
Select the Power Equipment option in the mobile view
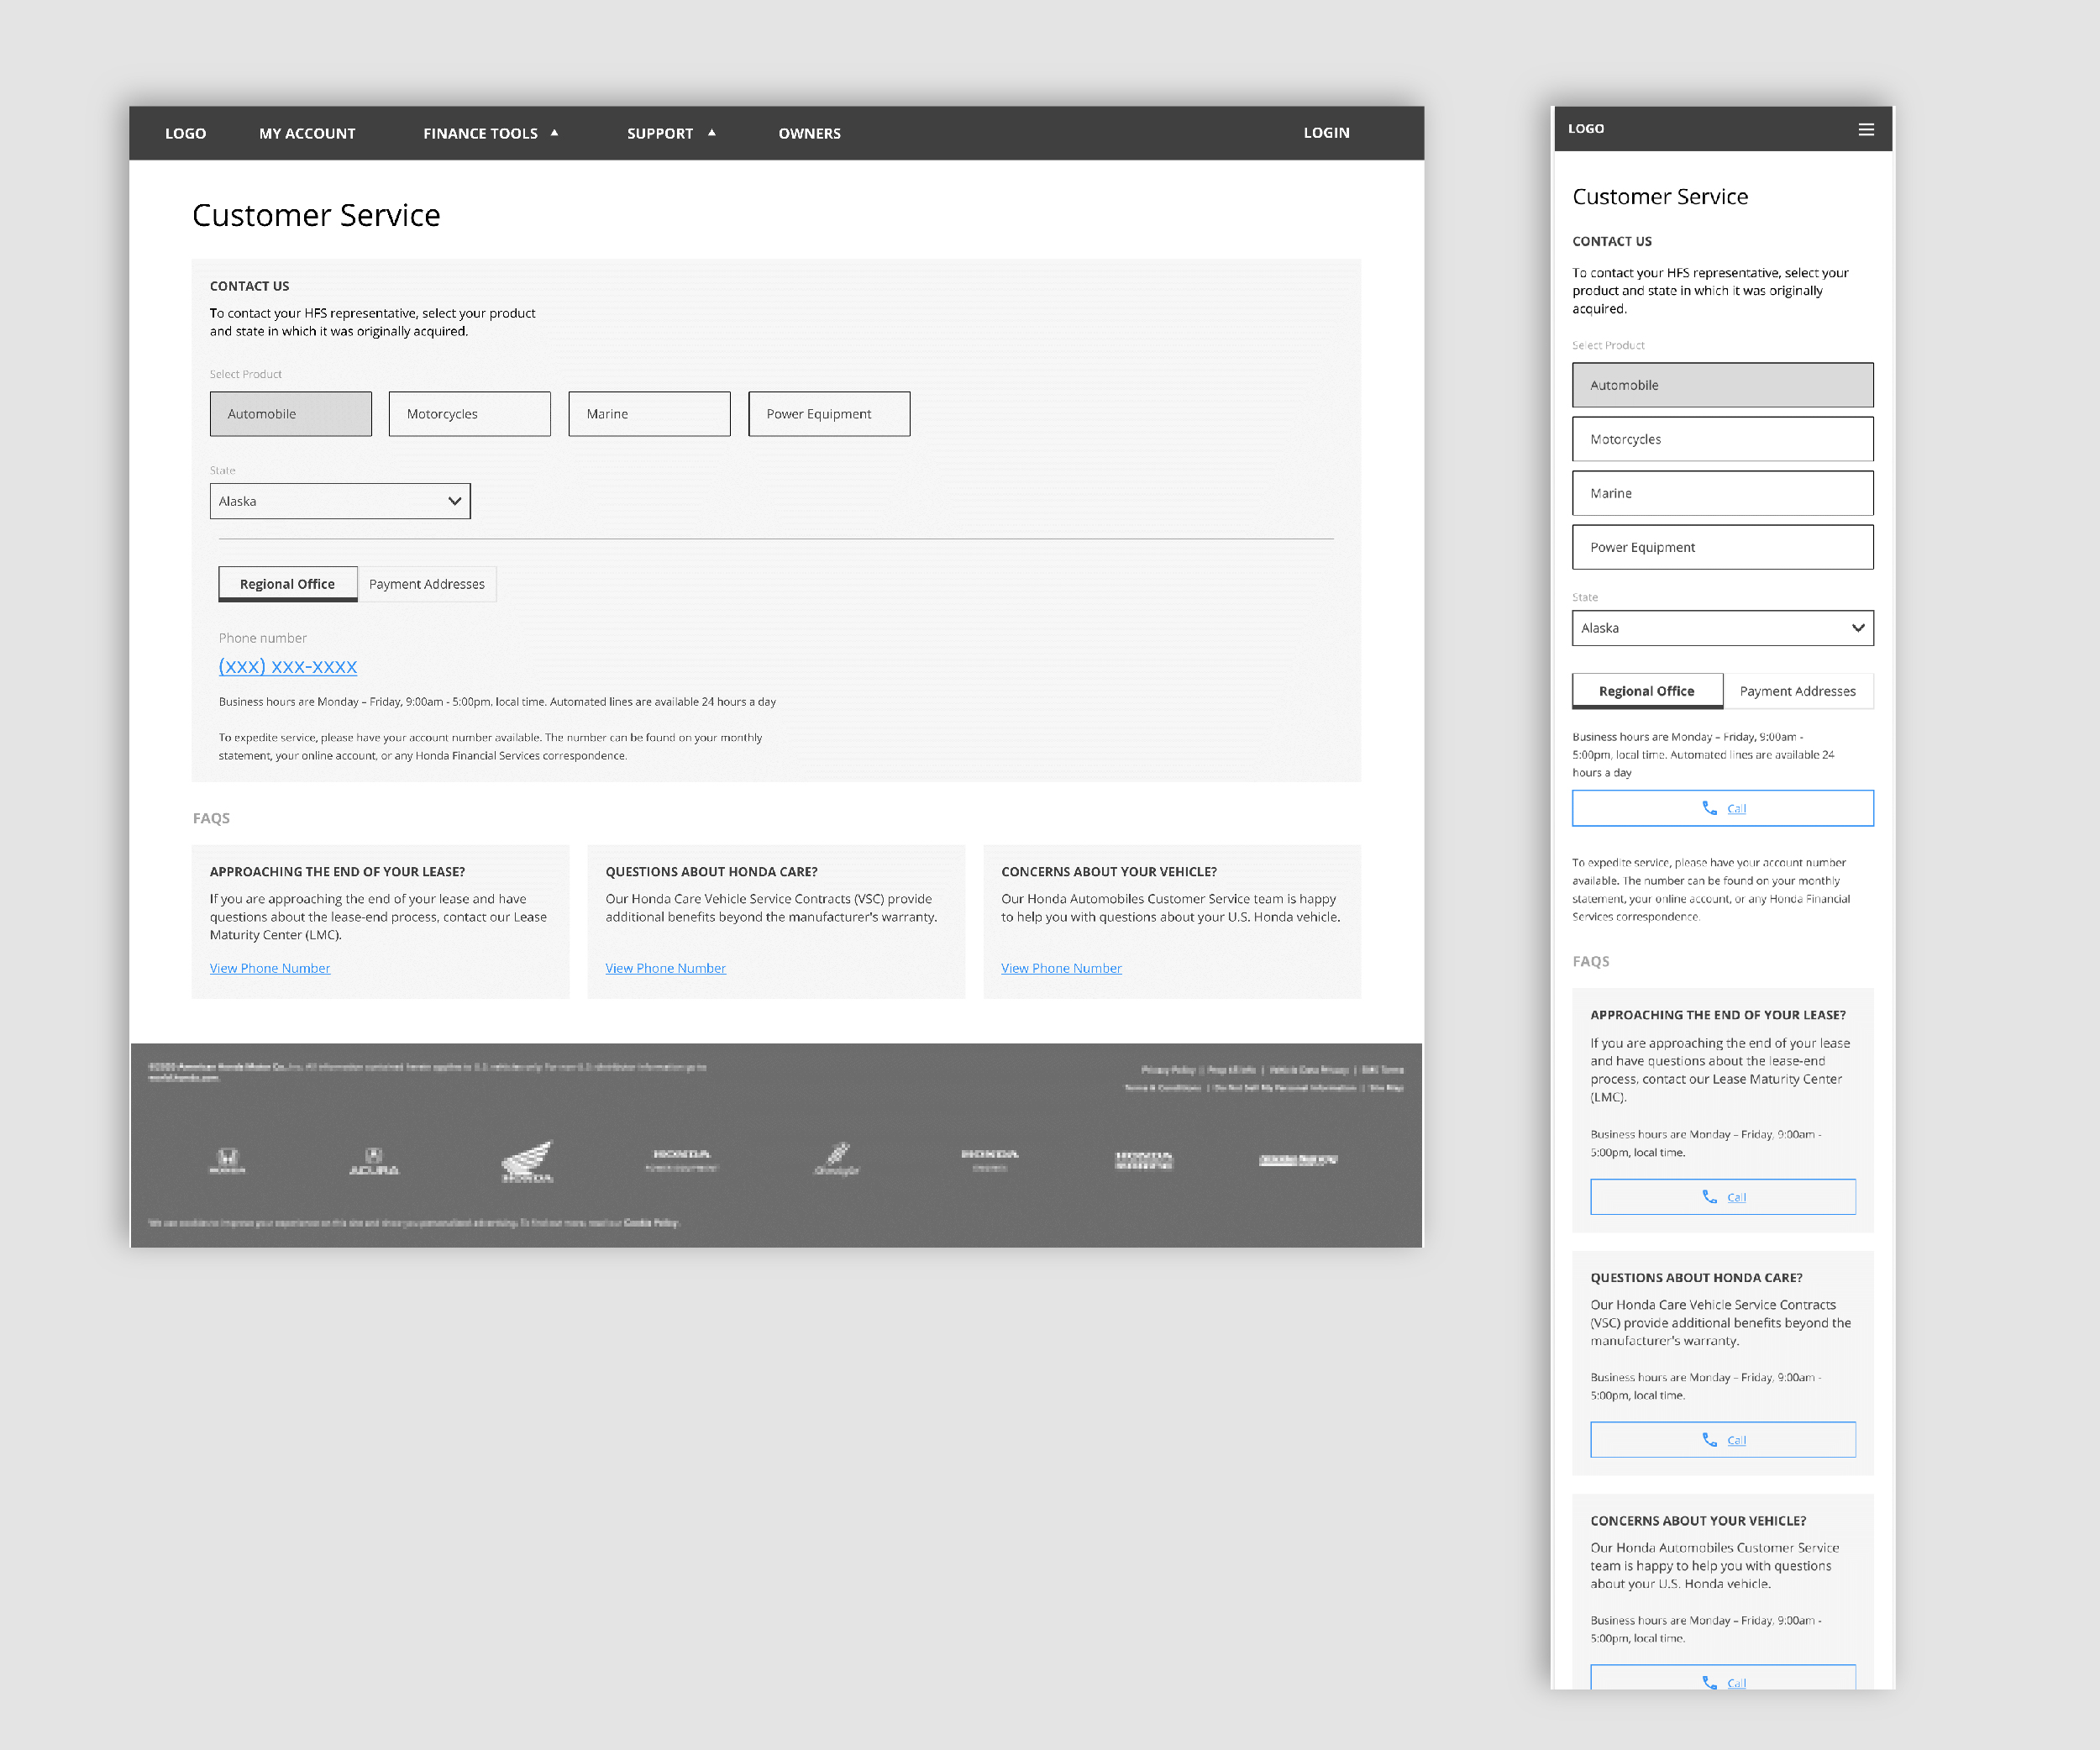[x=1723, y=547]
